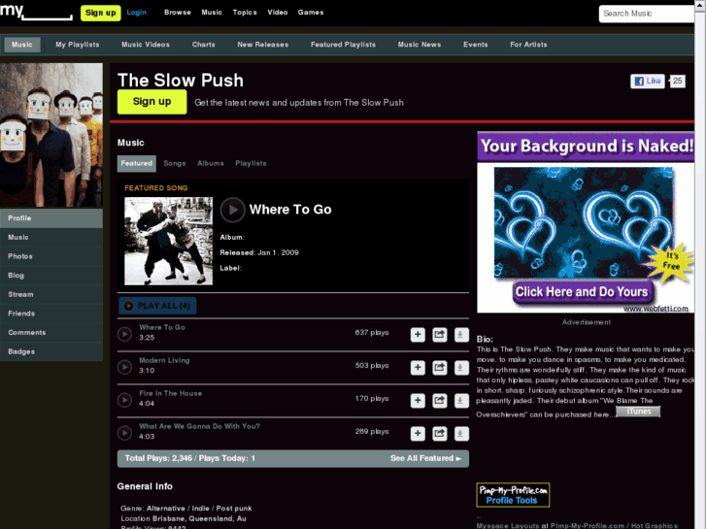Share the Modern Living track
This screenshot has height=529, width=706.
point(440,367)
